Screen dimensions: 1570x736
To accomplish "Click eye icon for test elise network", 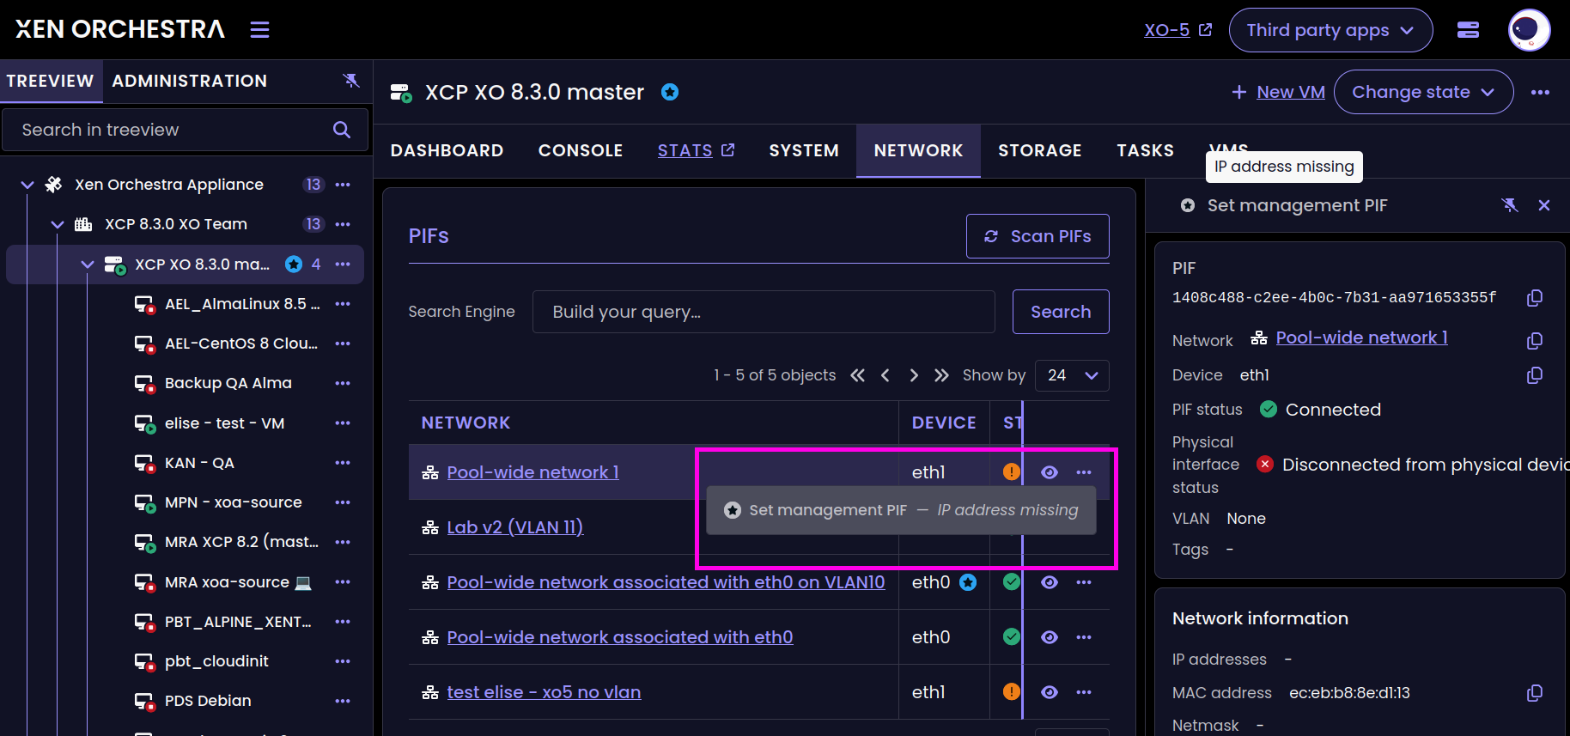I will (1050, 692).
